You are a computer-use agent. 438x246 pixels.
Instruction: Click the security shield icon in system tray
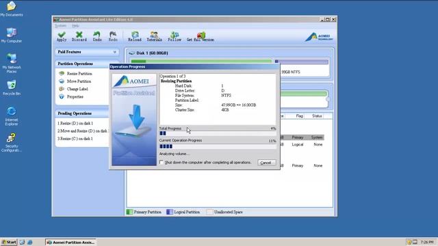409,242
